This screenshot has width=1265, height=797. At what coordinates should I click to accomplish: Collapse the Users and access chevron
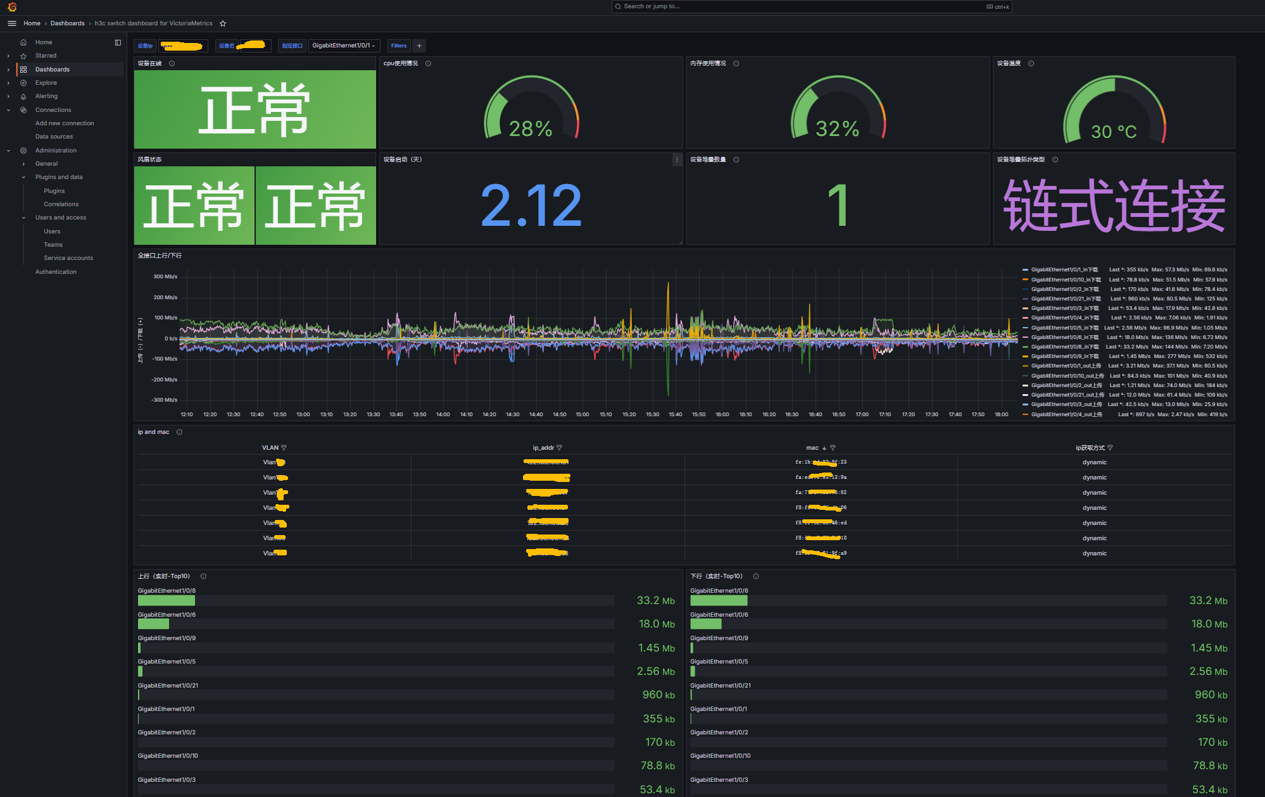tap(23, 218)
